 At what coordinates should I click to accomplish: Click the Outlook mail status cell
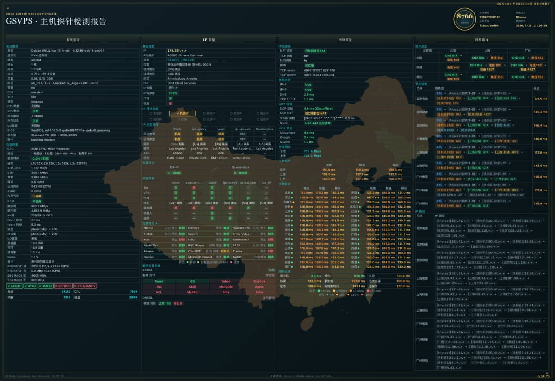[x=259, y=281]
